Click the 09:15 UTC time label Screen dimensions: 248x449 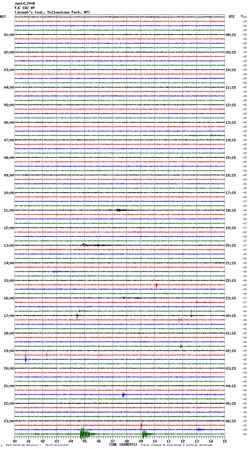[x=231, y=52]
